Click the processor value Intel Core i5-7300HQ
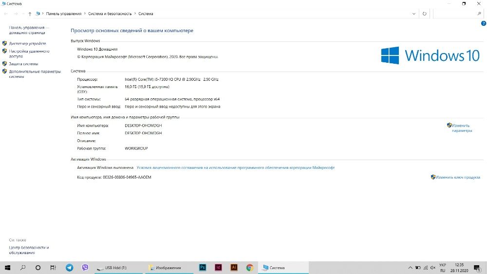The image size is (487, 274). pyautogui.click(x=171, y=79)
